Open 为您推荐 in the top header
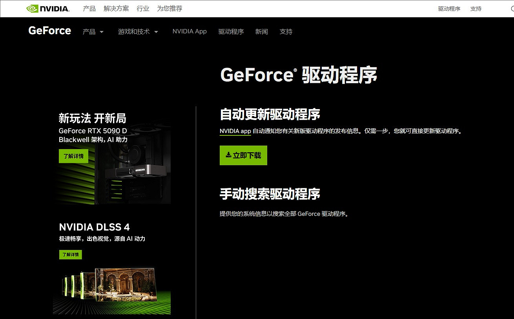 [x=170, y=9]
